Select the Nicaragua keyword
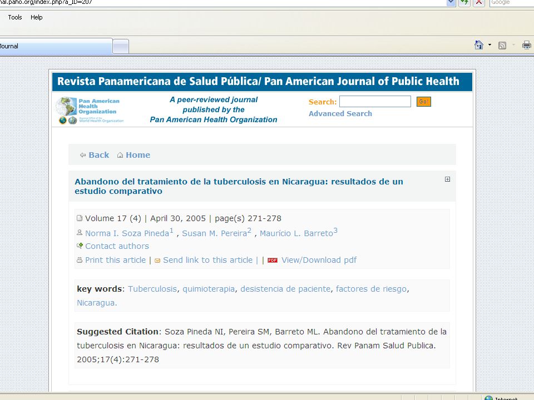The image size is (534, 400). tap(97, 303)
